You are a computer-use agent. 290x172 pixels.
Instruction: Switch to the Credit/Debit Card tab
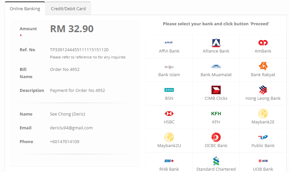(x=68, y=9)
